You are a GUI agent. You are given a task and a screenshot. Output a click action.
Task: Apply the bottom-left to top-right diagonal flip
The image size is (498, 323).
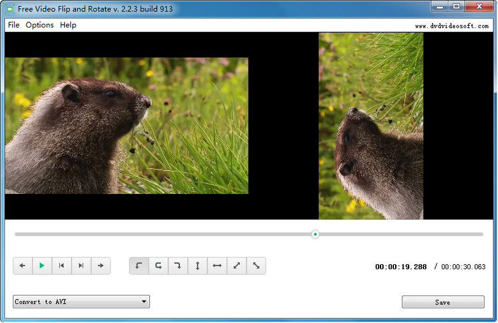(236, 265)
